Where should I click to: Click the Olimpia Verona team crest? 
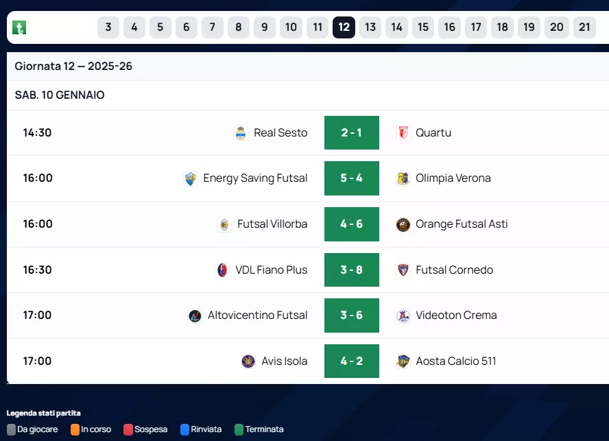tap(403, 178)
